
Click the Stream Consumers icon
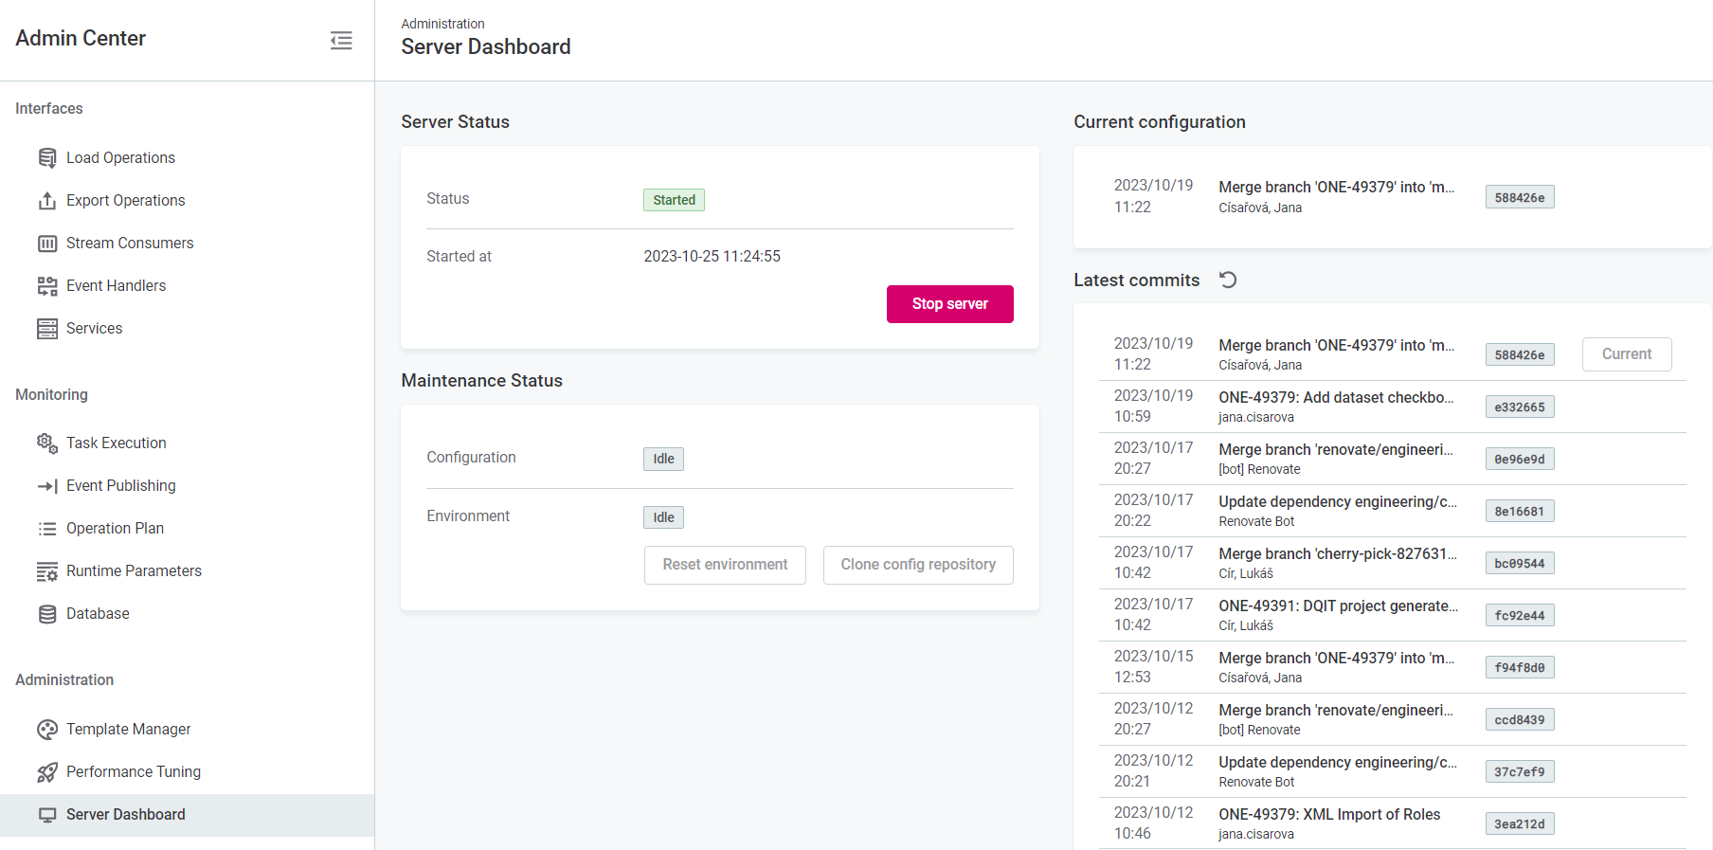(x=46, y=244)
